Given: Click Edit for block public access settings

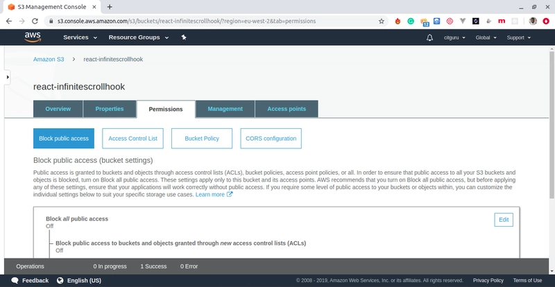Looking at the screenshot, I should [x=504, y=220].
